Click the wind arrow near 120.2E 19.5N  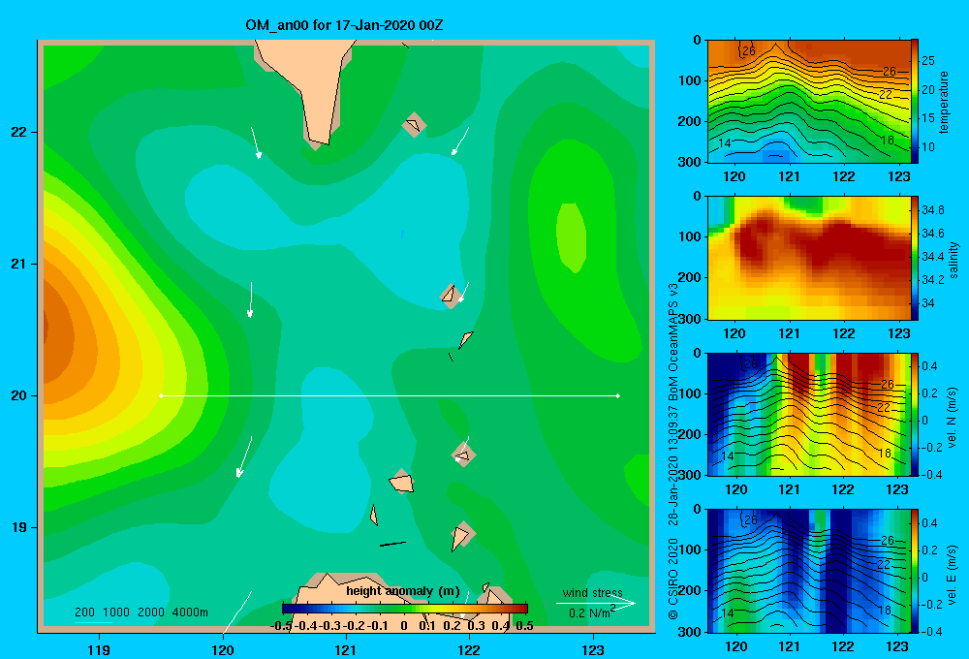click(244, 456)
